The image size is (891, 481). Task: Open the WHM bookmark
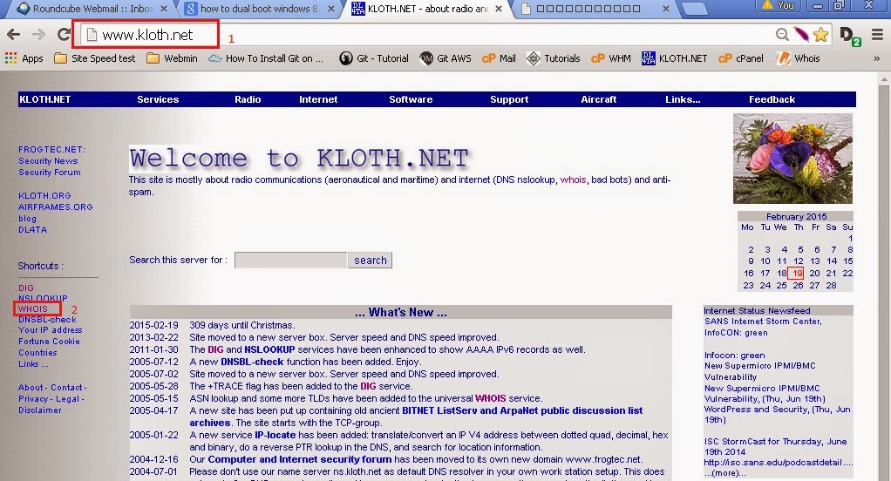coord(611,58)
